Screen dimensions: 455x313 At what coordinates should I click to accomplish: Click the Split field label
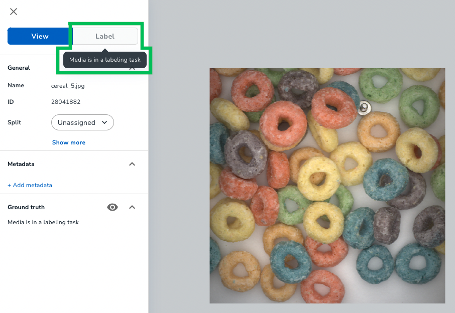[14, 122]
